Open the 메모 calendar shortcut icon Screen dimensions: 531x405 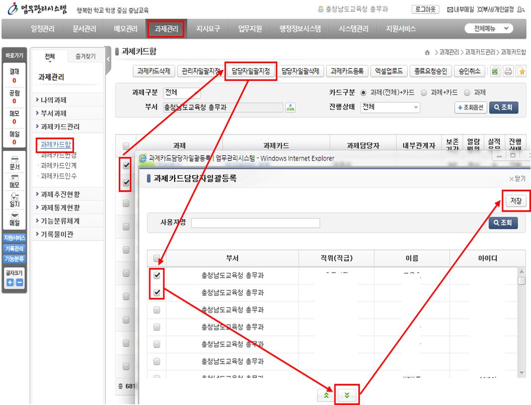pyautogui.click(x=14, y=181)
